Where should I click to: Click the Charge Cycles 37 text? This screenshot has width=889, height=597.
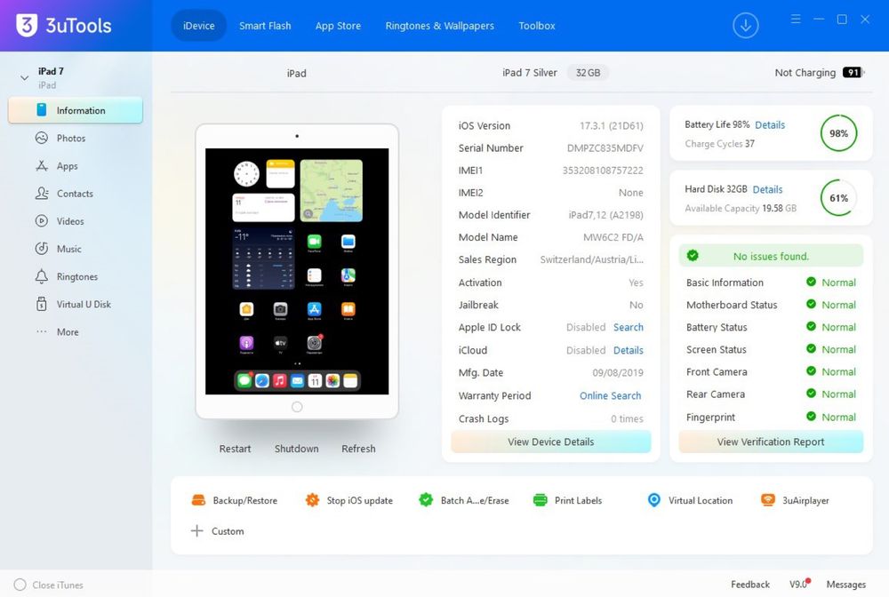[x=719, y=143]
